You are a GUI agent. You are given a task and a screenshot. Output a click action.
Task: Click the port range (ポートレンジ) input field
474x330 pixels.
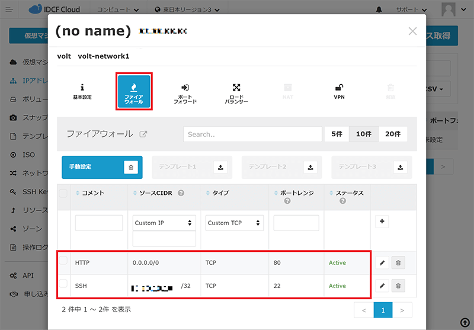pyautogui.click(x=296, y=223)
